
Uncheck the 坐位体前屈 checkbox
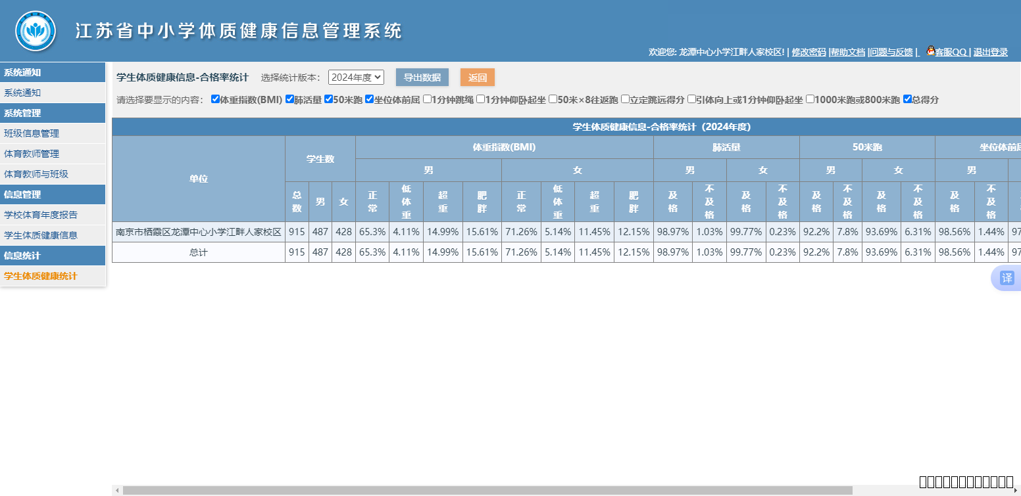click(369, 99)
